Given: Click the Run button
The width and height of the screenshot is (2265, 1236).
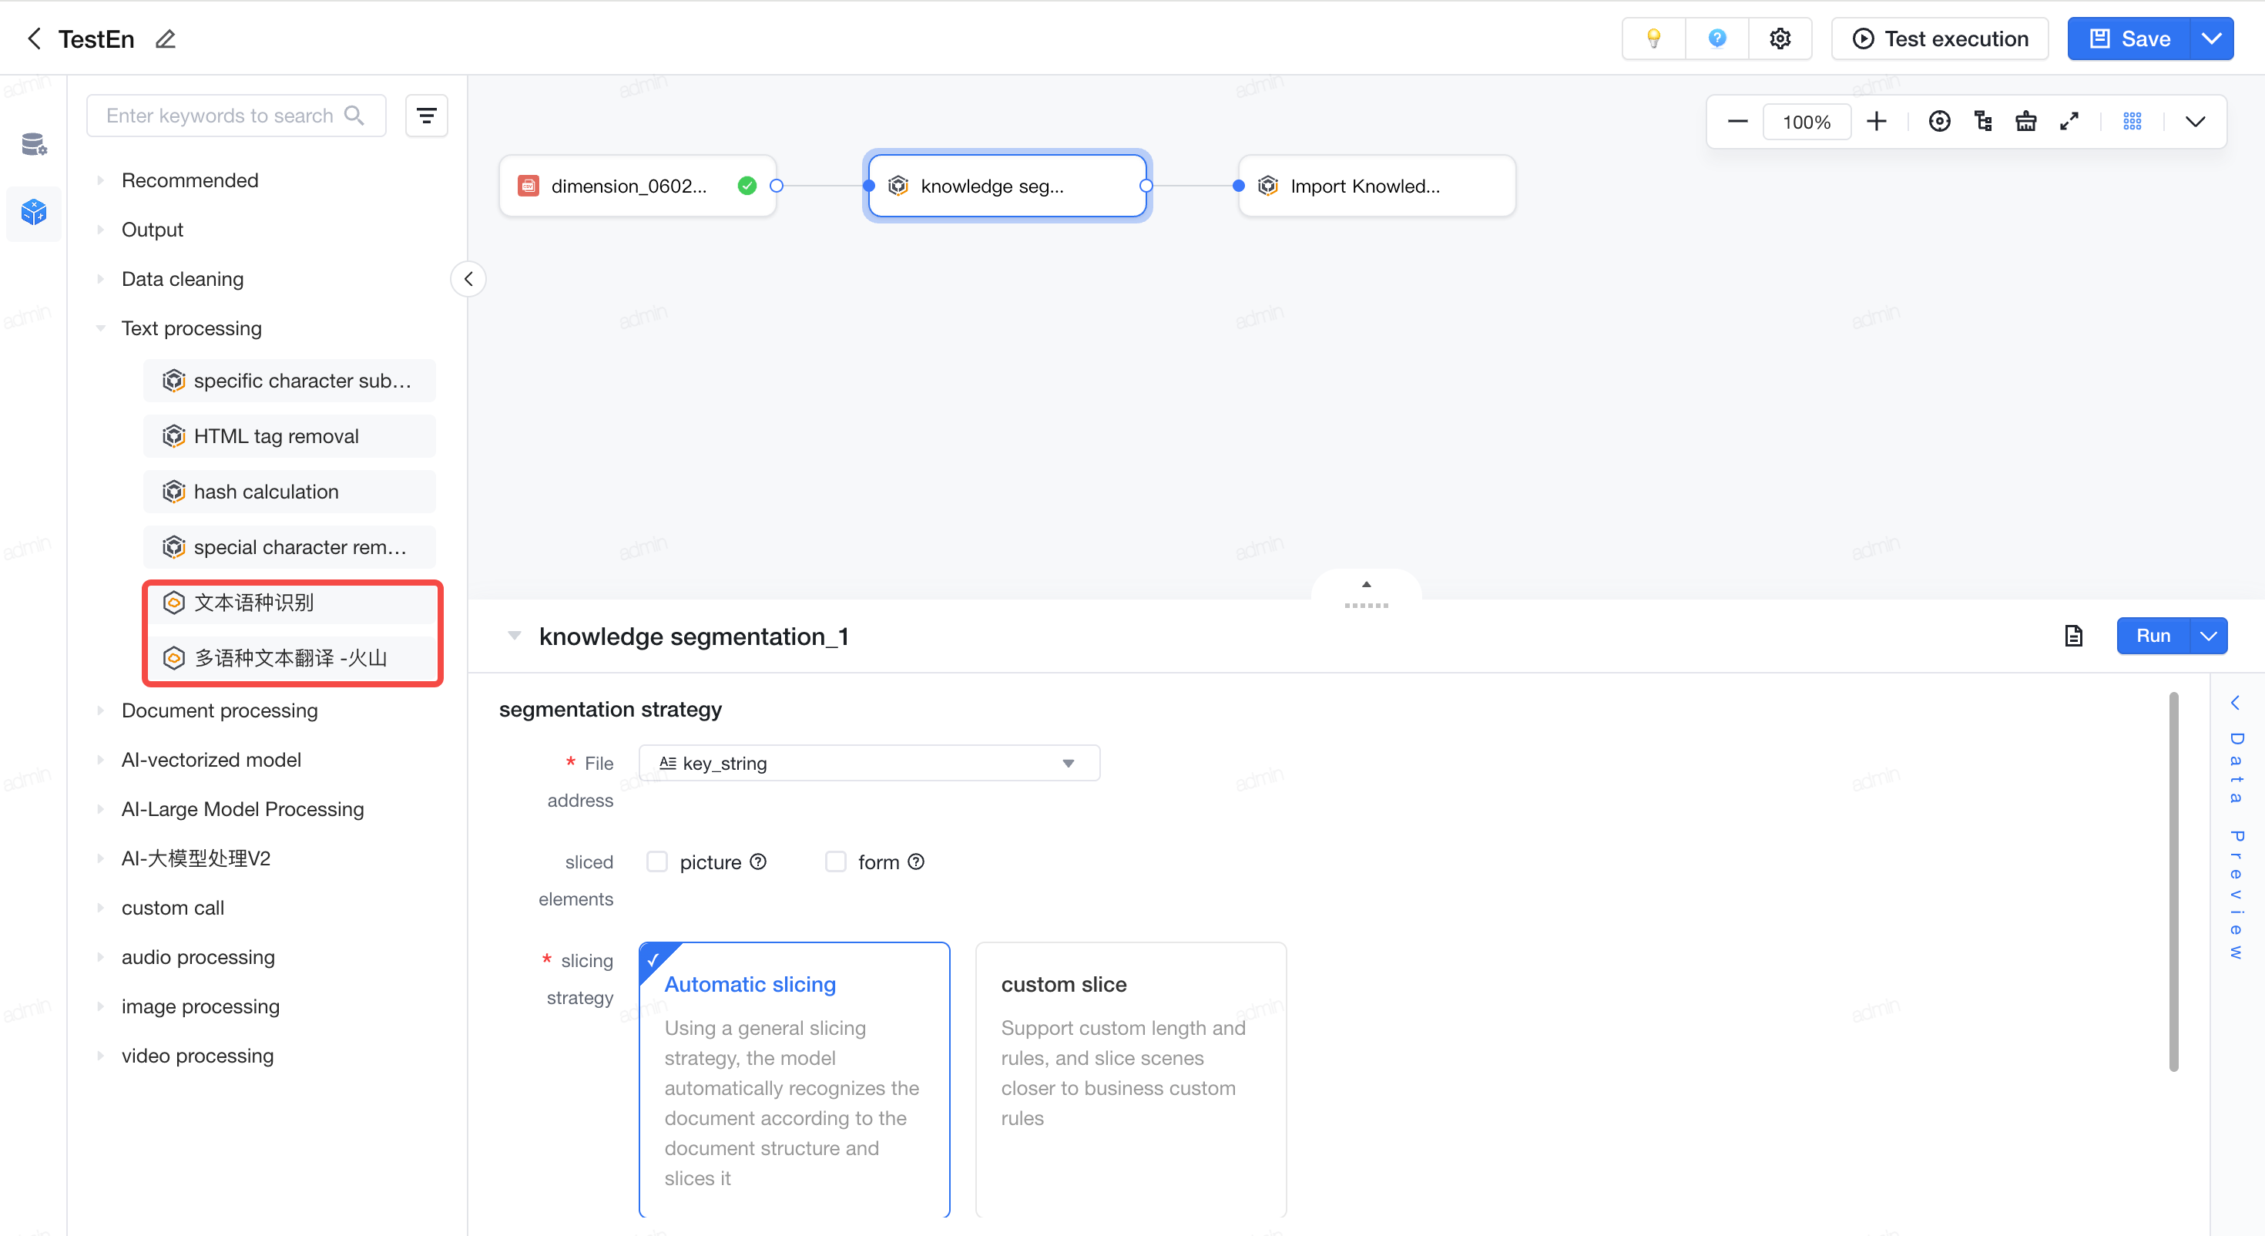Looking at the screenshot, I should click(x=2153, y=635).
